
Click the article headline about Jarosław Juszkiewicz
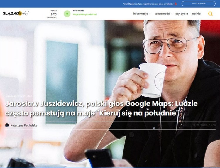[101, 108]
